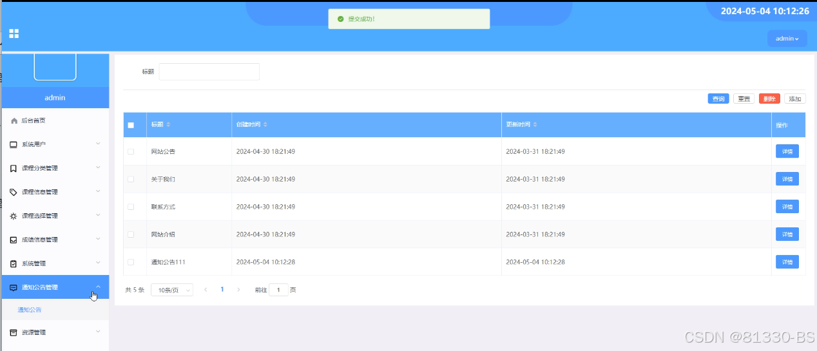Click the inbox icon beside 成绩信息管理
Viewport: 817px width, 351px height.
[x=14, y=240]
